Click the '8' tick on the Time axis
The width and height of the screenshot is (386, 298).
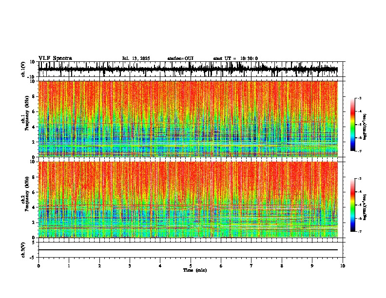(282, 266)
